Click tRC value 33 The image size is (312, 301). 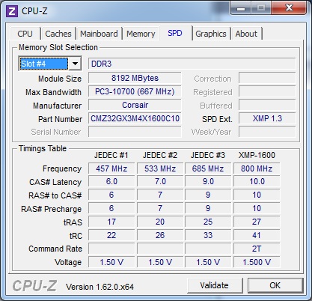click(x=208, y=235)
